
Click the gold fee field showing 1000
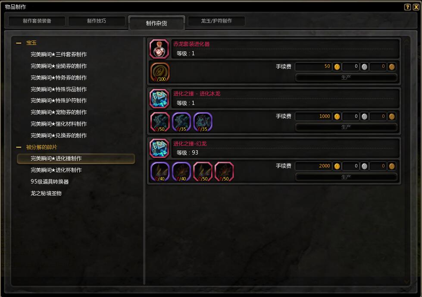point(313,116)
